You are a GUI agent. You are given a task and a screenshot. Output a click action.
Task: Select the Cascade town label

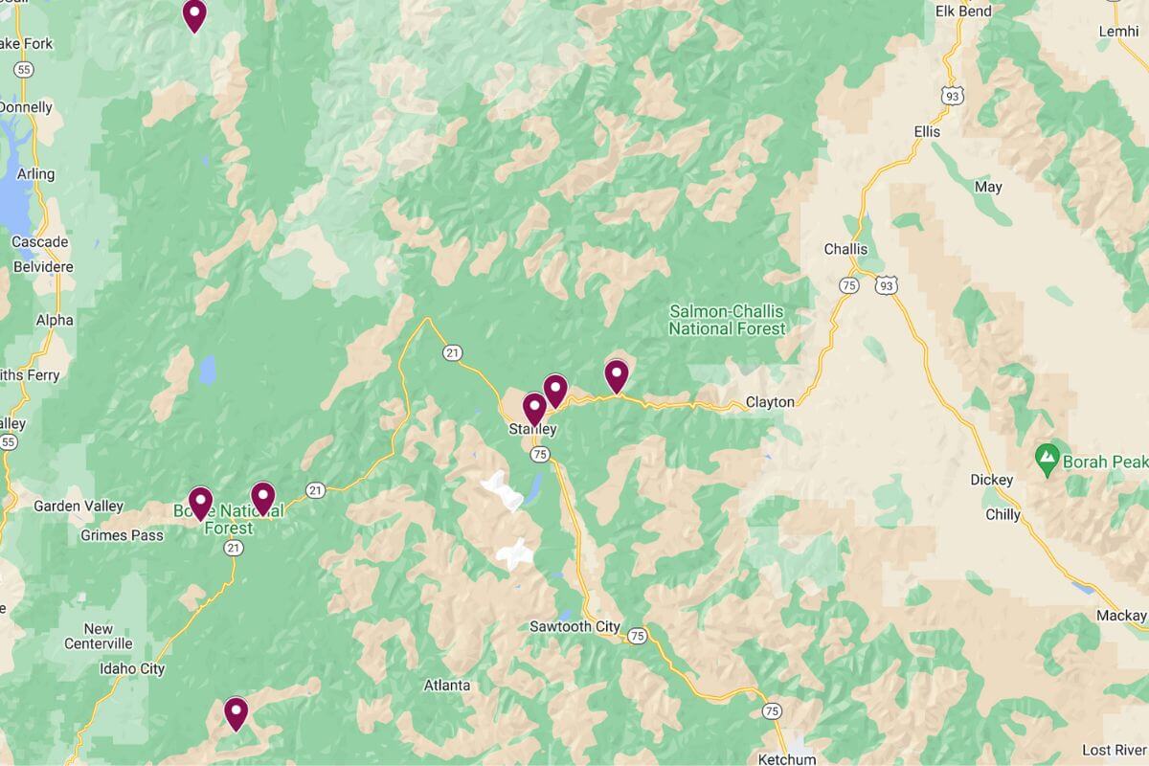pyautogui.click(x=39, y=242)
